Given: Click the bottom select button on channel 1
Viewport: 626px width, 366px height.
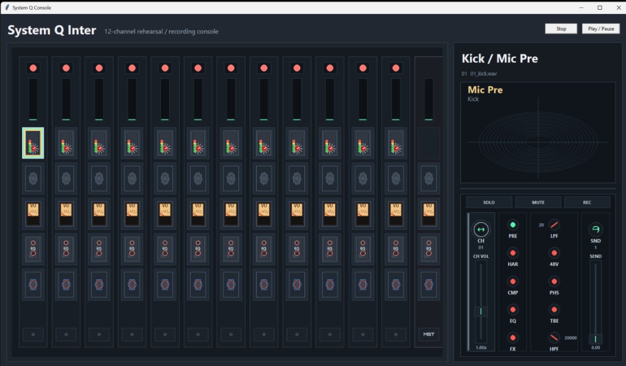Looking at the screenshot, I should tap(33, 334).
